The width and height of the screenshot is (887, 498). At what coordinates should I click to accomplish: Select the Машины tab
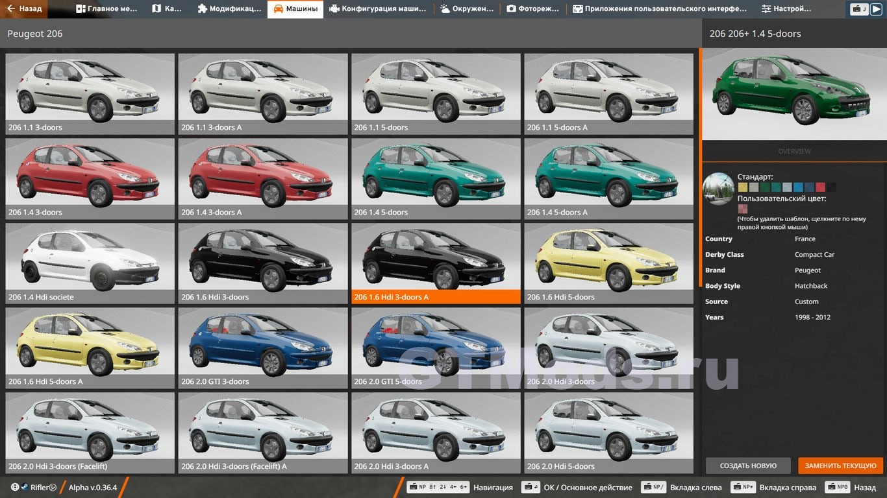point(295,9)
